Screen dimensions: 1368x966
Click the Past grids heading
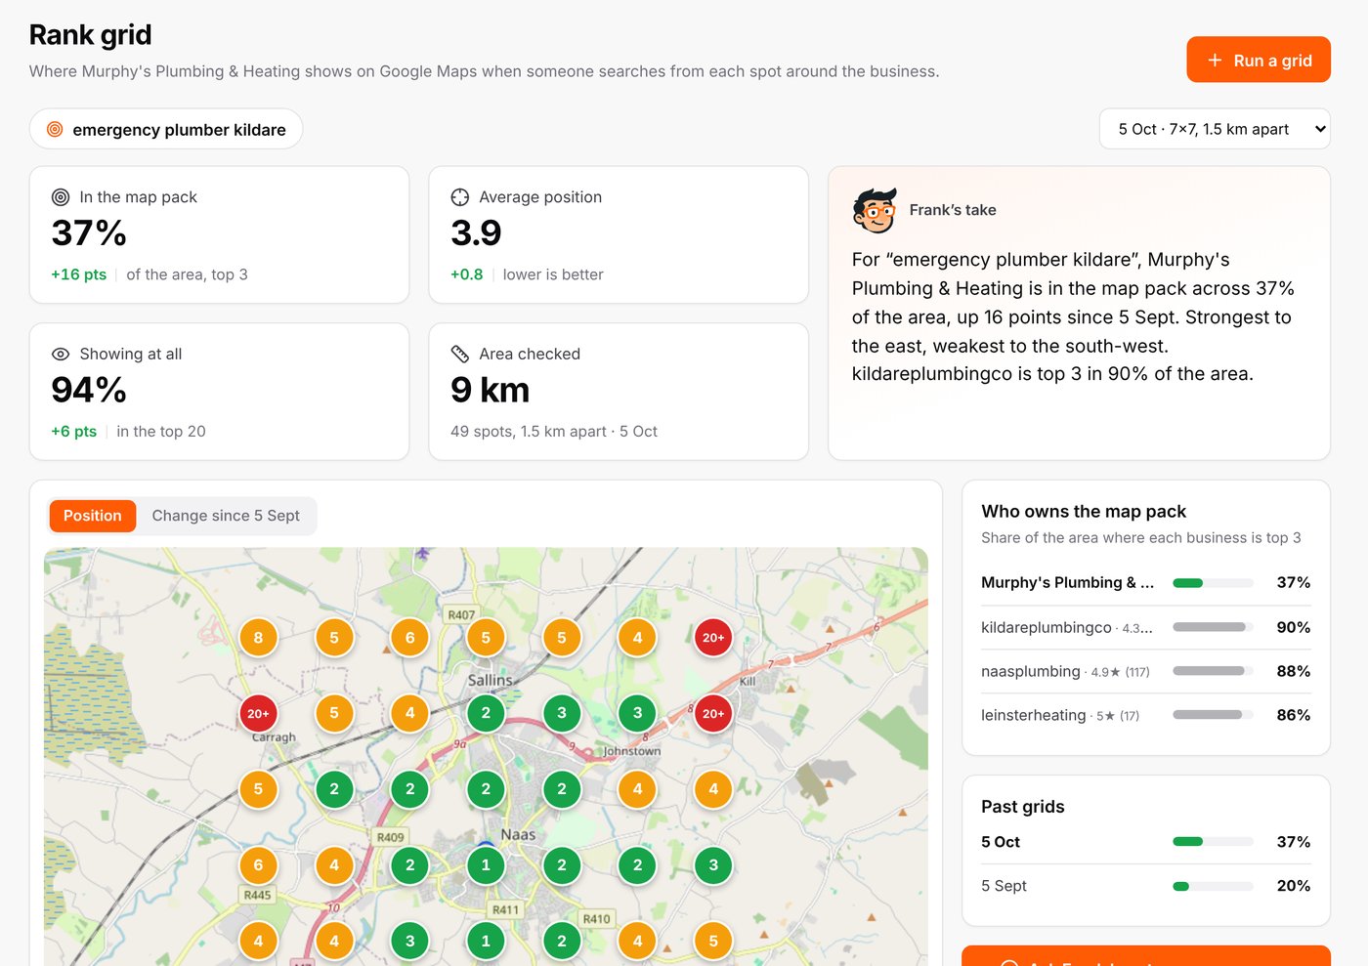tap(1023, 807)
